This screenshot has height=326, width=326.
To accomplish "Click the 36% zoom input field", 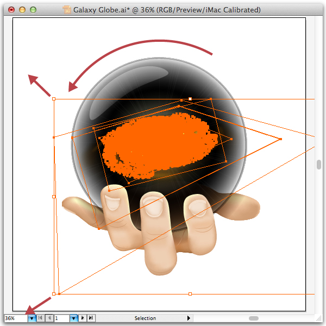I will pos(16,318).
